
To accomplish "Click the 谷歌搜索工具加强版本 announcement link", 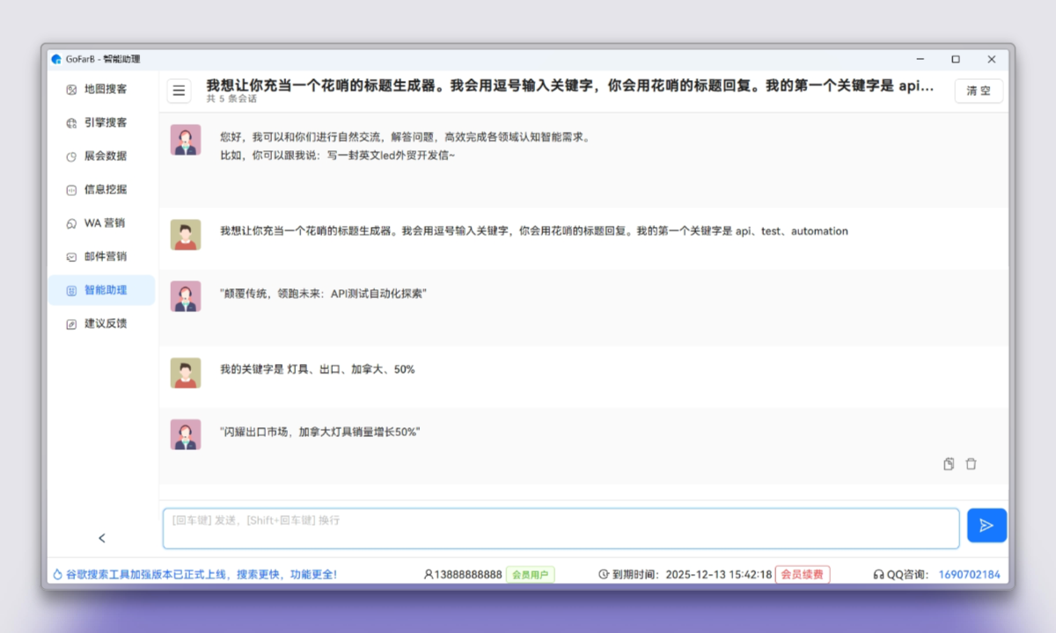I will click(x=201, y=575).
